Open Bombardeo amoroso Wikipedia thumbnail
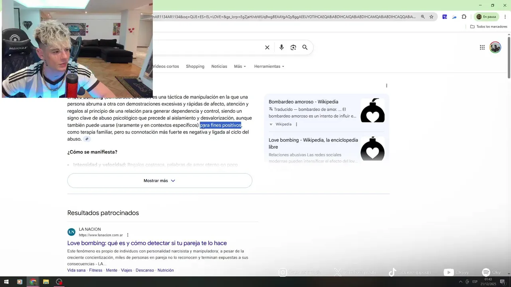 [x=372, y=110]
